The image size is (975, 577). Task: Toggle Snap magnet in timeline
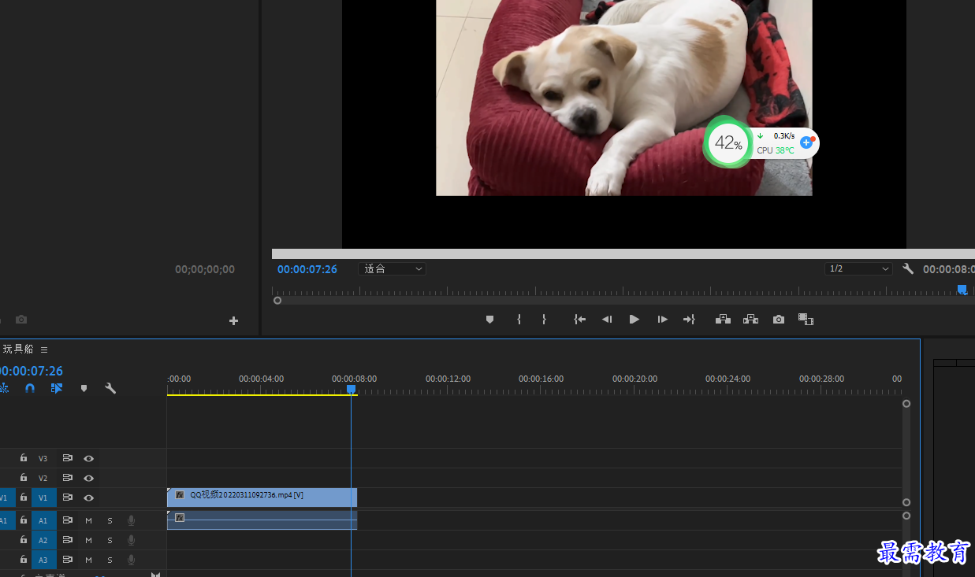pyautogui.click(x=30, y=388)
